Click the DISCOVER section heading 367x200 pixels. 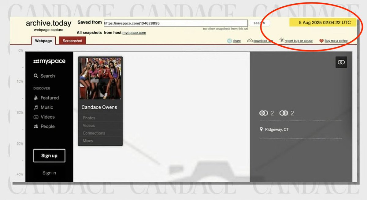tap(42, 88)
